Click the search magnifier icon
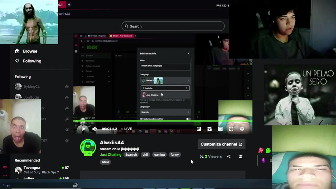Image resolution: width=336 pixels, height=189 pixels. 126,26
